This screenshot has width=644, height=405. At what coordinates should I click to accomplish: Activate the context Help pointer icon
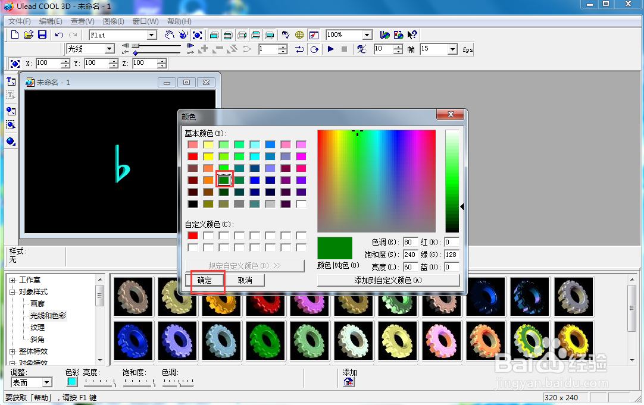click(x=412, y=35)
